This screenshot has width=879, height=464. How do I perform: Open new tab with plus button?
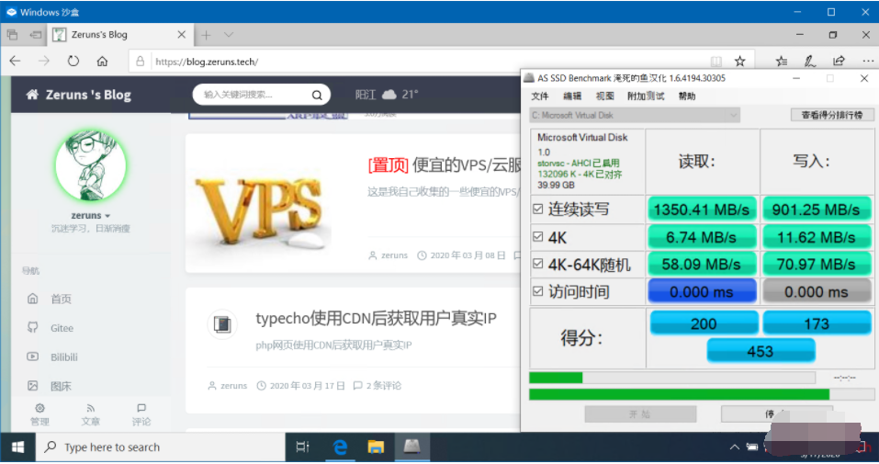pos(207,35)
